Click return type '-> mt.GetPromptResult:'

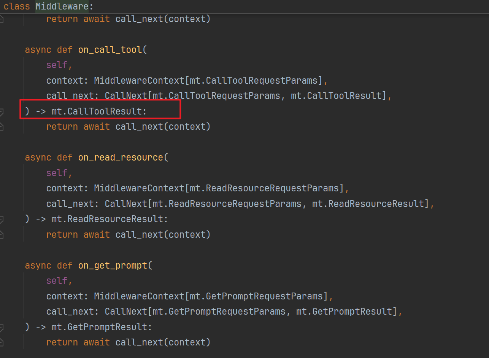point(94,327)
